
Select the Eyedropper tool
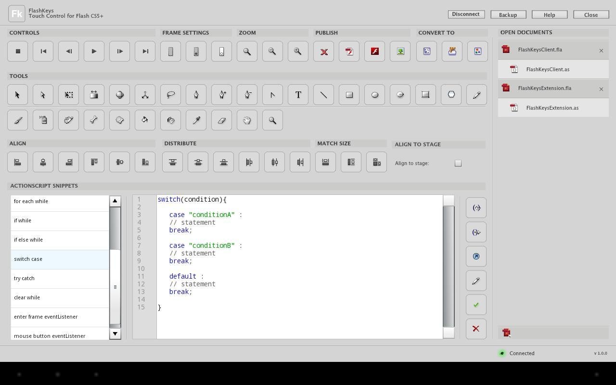(196, 120)
